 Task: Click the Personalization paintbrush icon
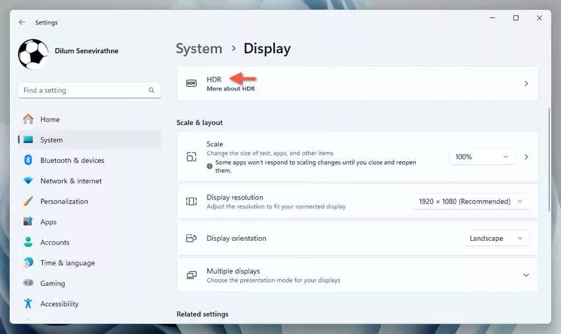point(28,201)
